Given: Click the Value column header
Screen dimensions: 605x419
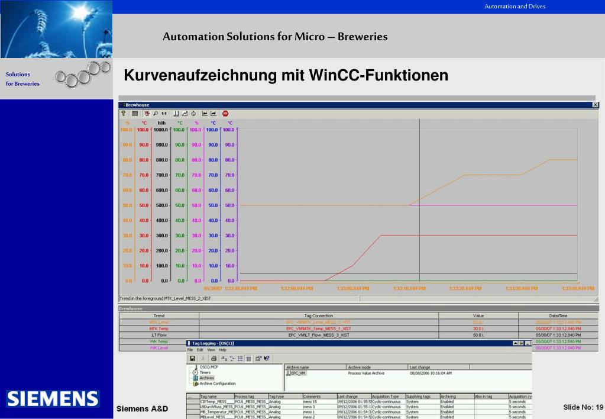Looking at the screenshot, I should pyautogui.click(x=478, y=315).
